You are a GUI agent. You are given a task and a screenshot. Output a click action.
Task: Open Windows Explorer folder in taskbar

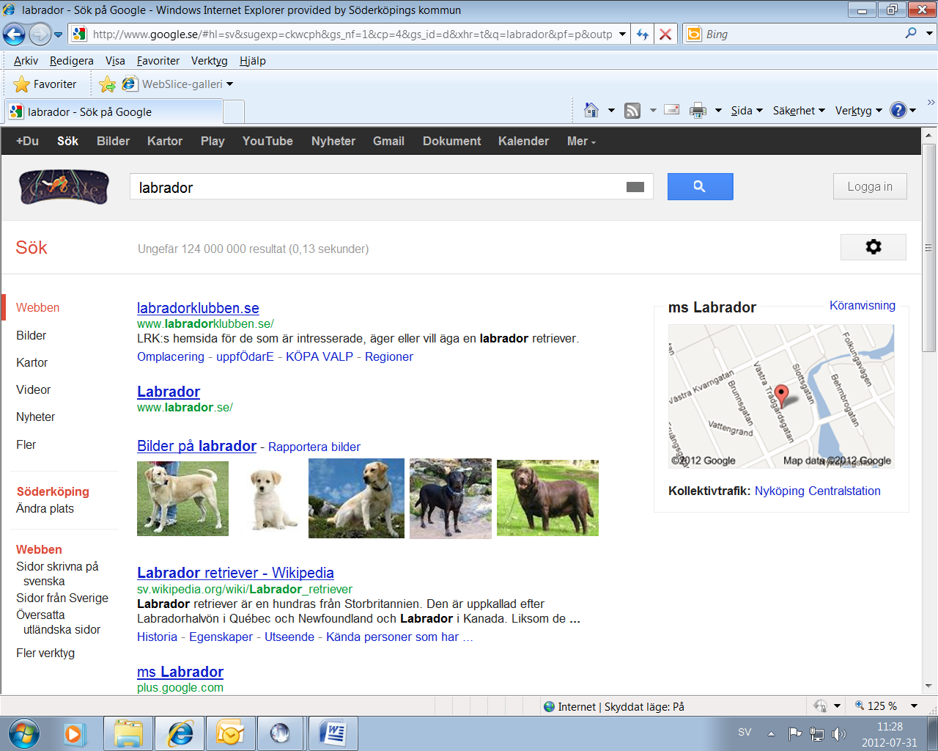(128, 733)
